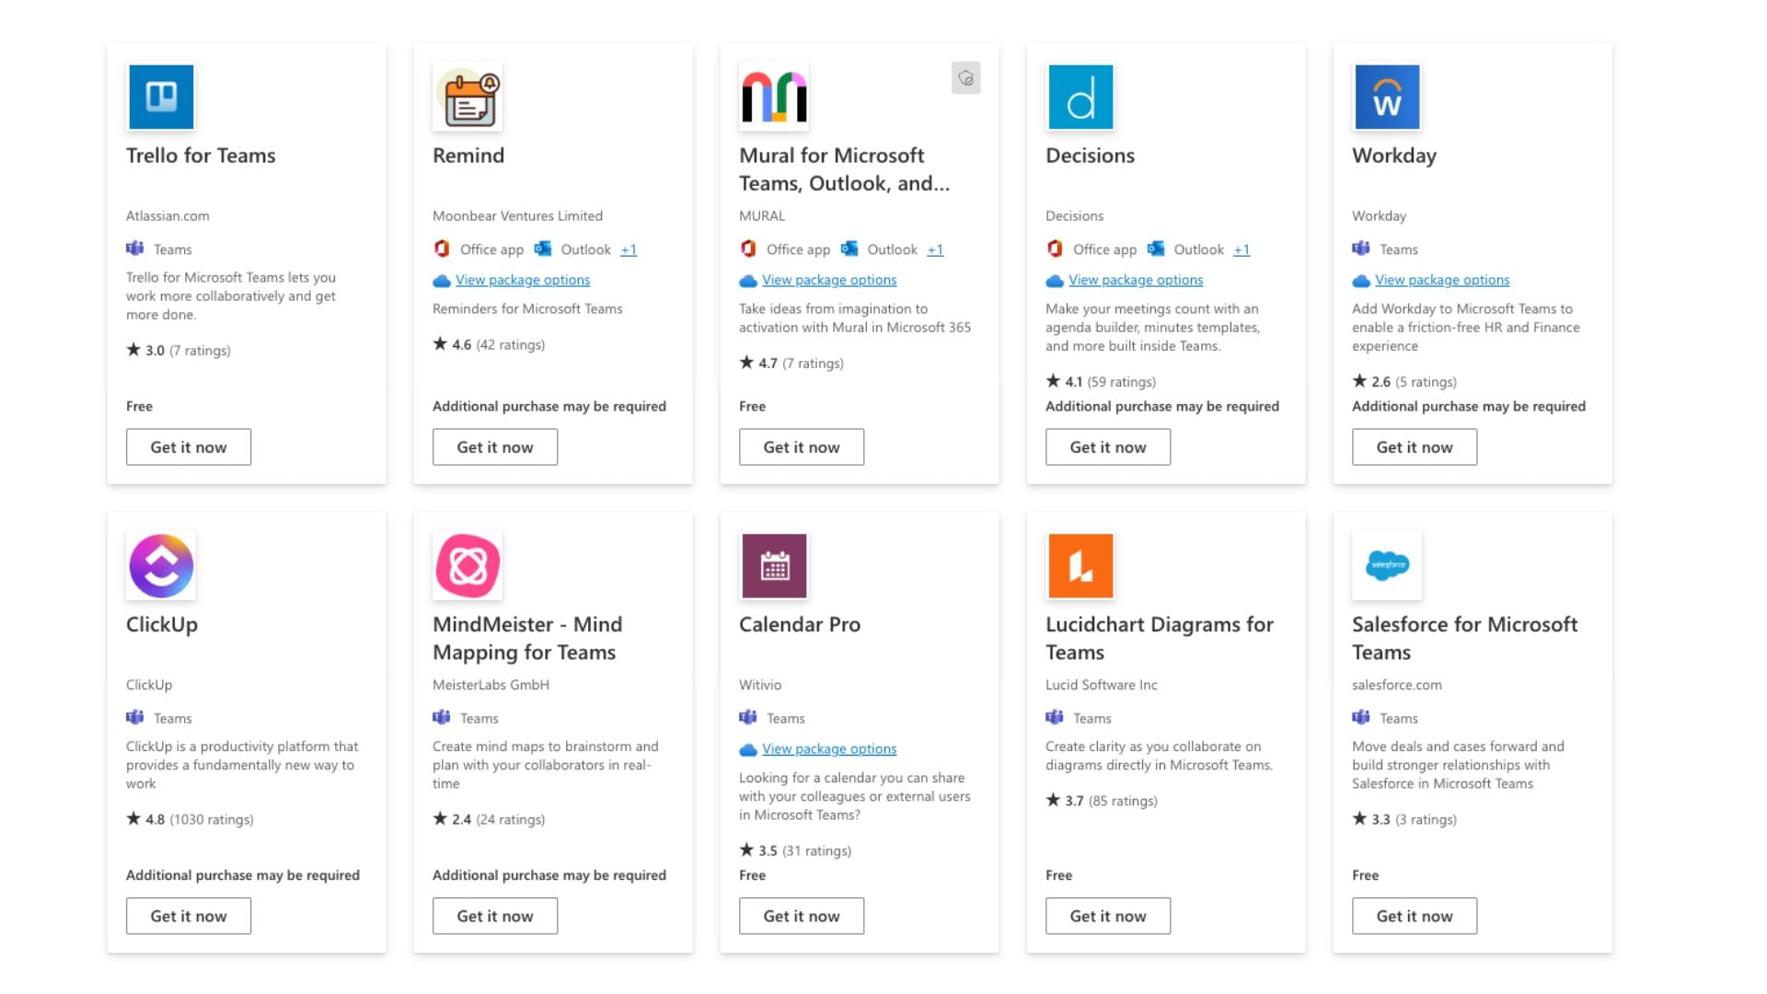Click the 3.7 (85 ratings) Lucidchart rating

[x=1102, y=801]
